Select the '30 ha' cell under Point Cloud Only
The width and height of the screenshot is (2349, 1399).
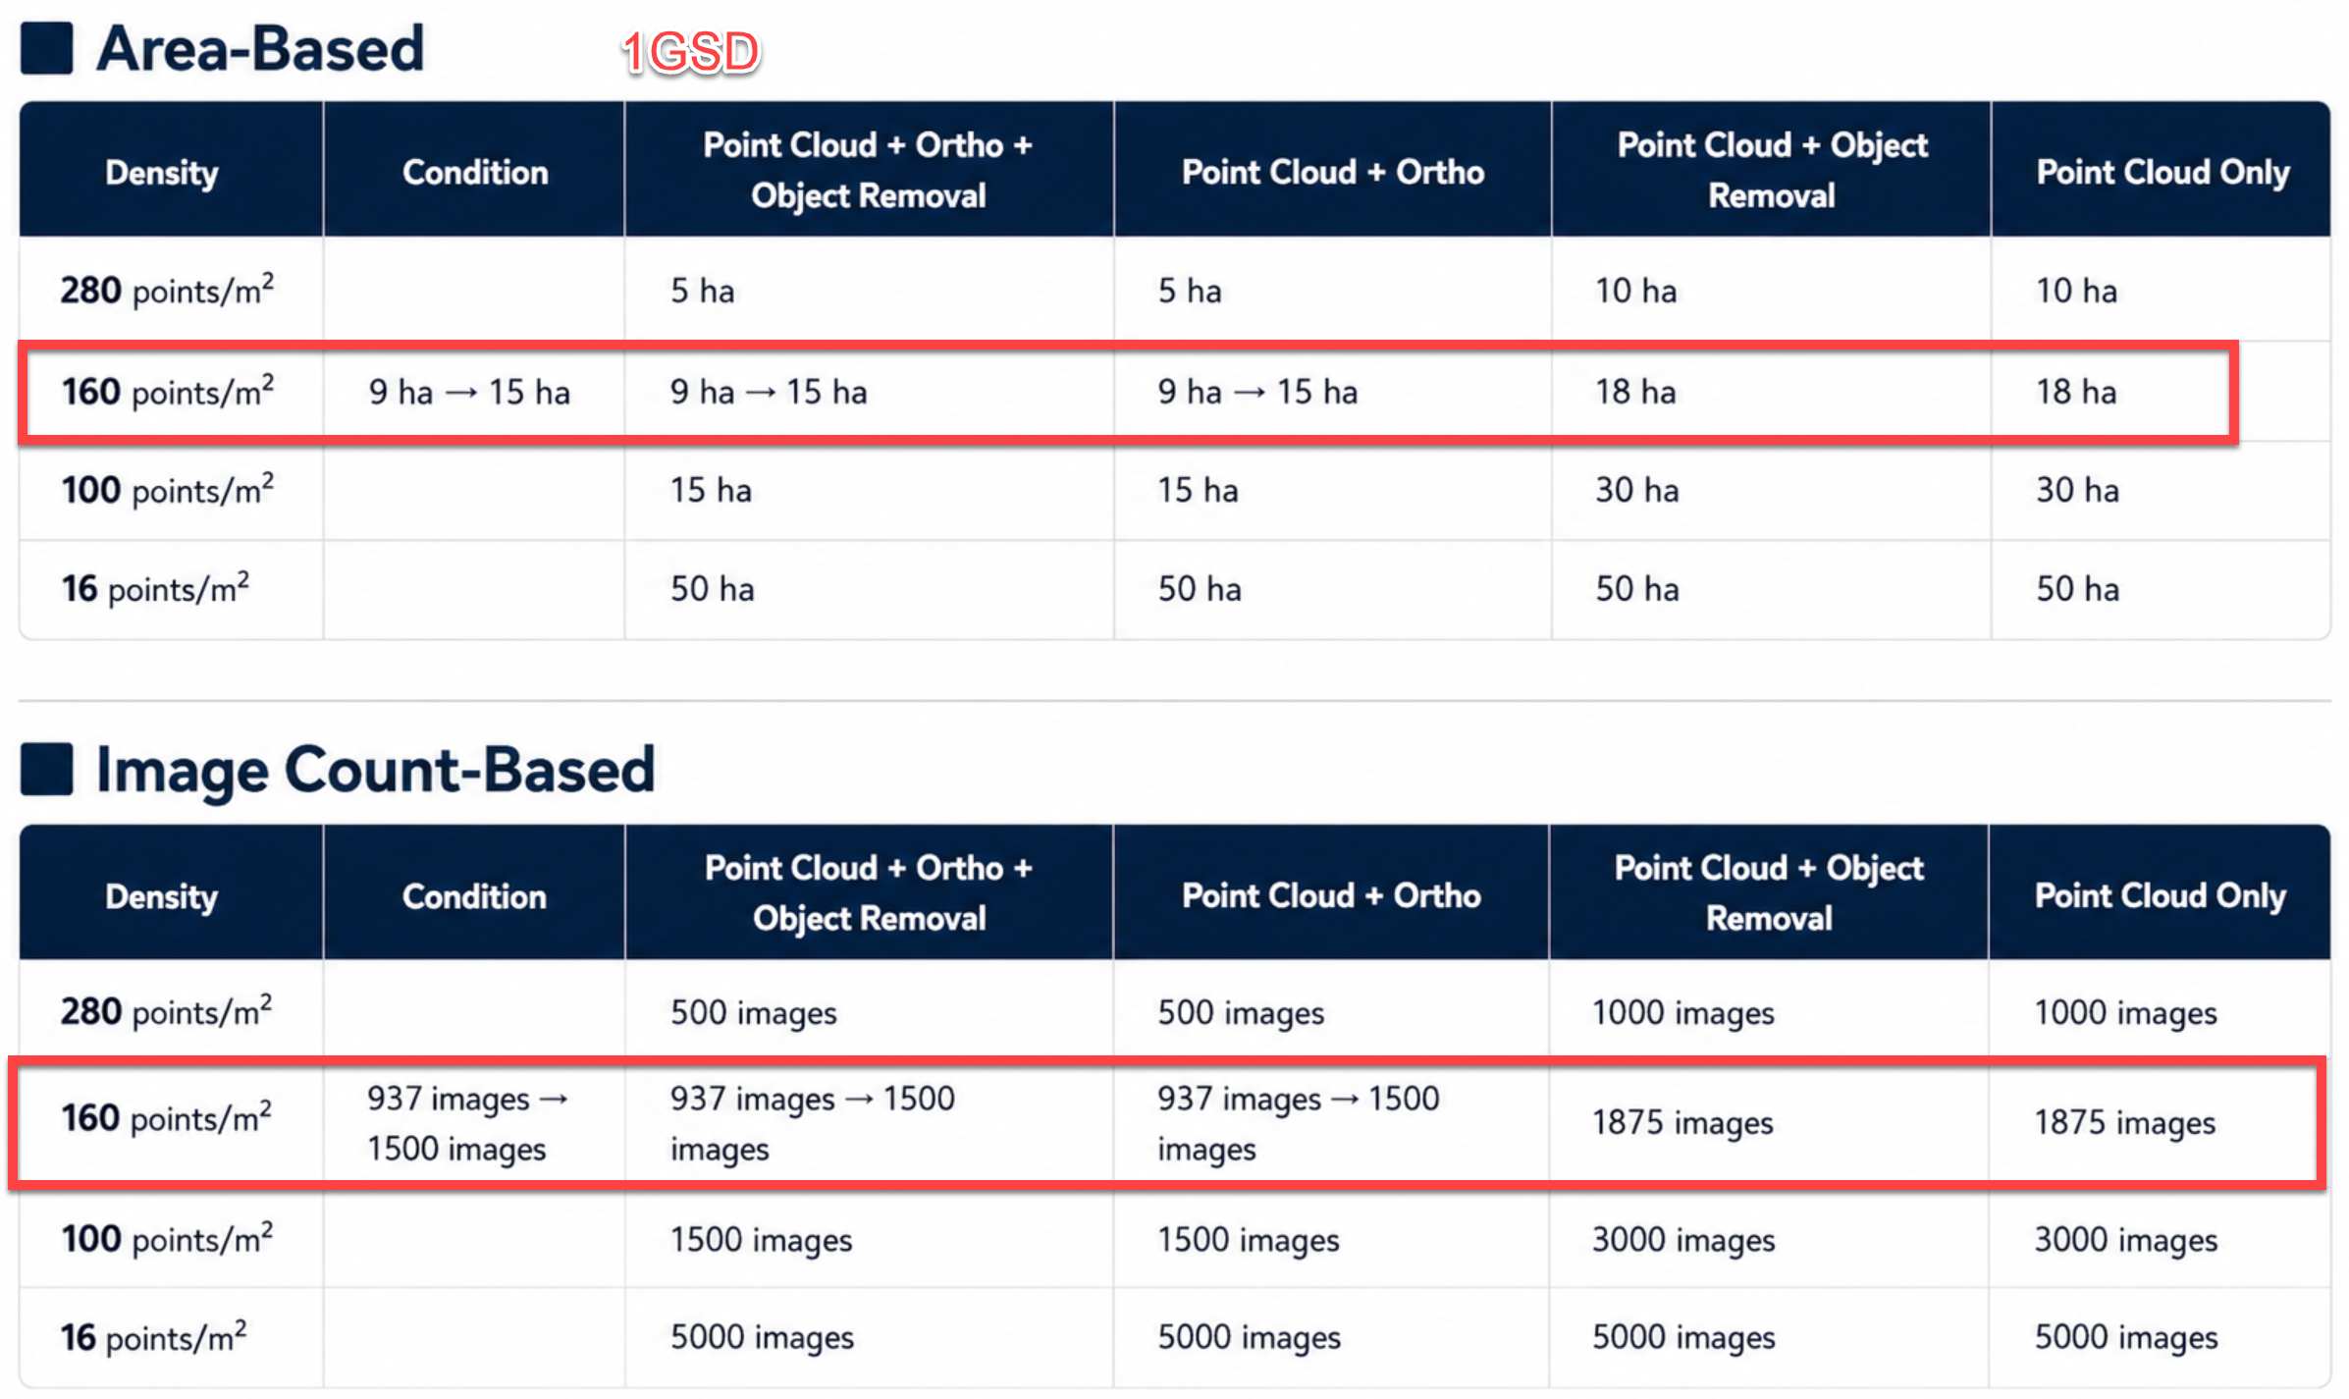(2077, 490)
